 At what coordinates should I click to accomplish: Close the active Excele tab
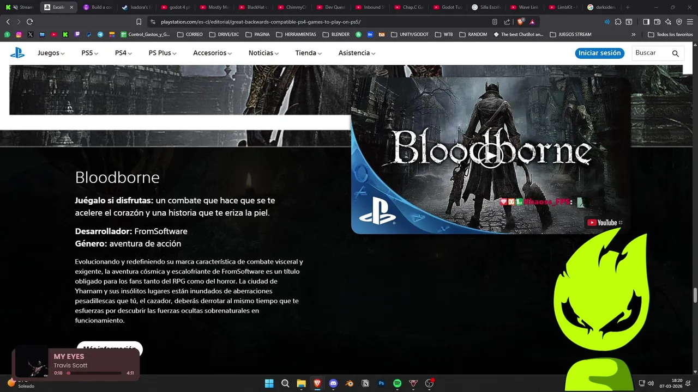coord(71,8)
